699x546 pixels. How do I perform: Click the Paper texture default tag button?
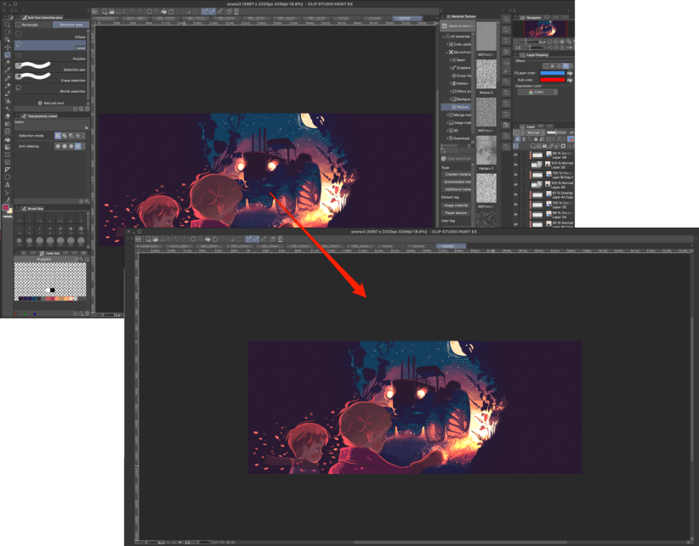tap(456, 213)
